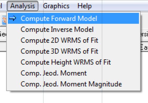
Task: Open the cut-off menu left of Analysis
Action: tap(1, 6)
